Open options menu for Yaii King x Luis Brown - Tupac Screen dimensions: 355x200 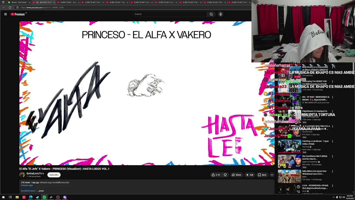point(333,141)
